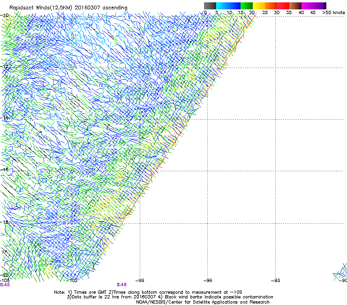The height and width of the screenshot is (305, 347).
Task: Click the 'Times are GMT' note line
Action: 148,292
